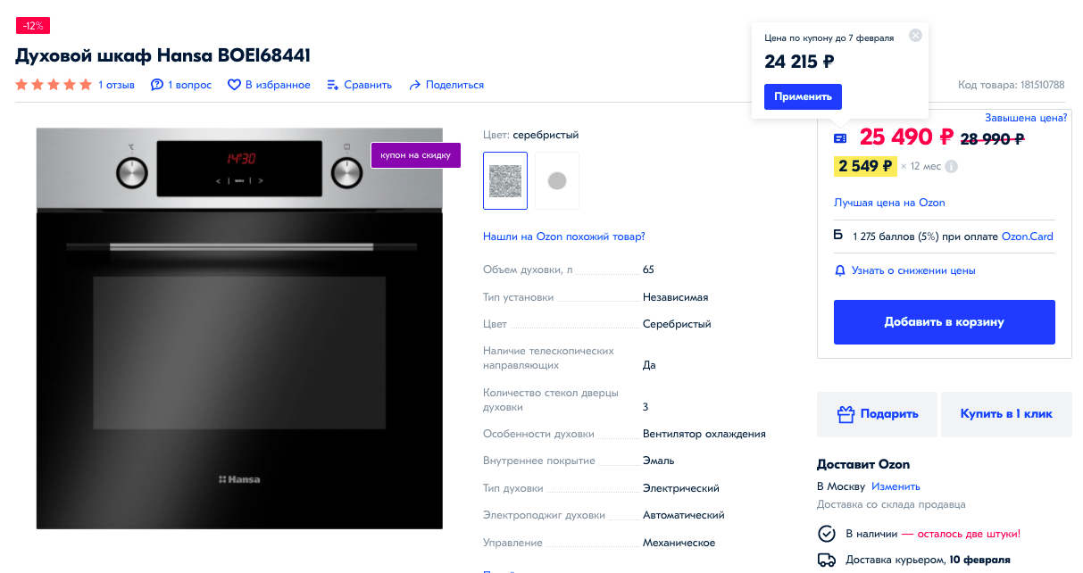Click the gift box icon
1083x573 pixels.
tap(846, 414)
